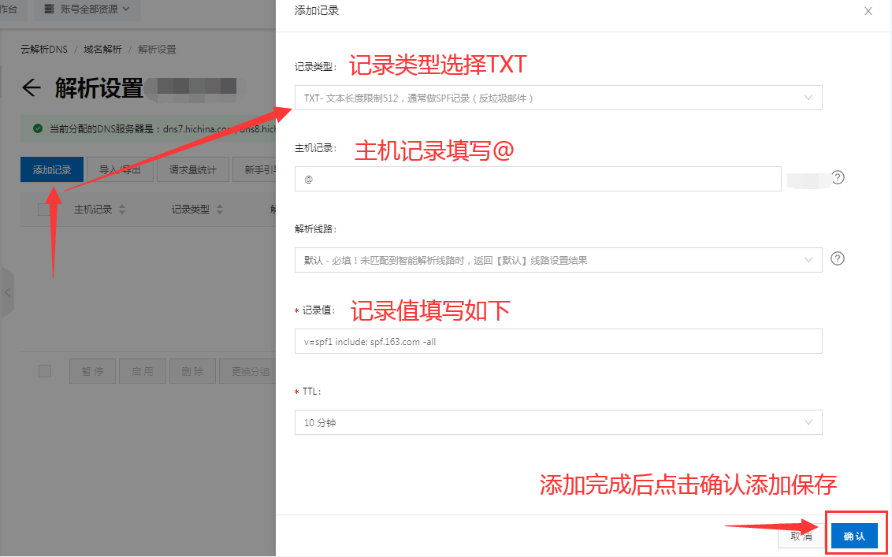892x557 pixels.
Task: Click the sort icon on 主机记录 column
Action: [122, 210]
